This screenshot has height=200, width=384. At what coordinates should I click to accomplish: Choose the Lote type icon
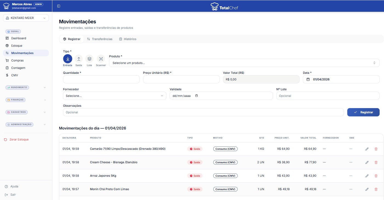pyautogui.click(x=89, y=59)
